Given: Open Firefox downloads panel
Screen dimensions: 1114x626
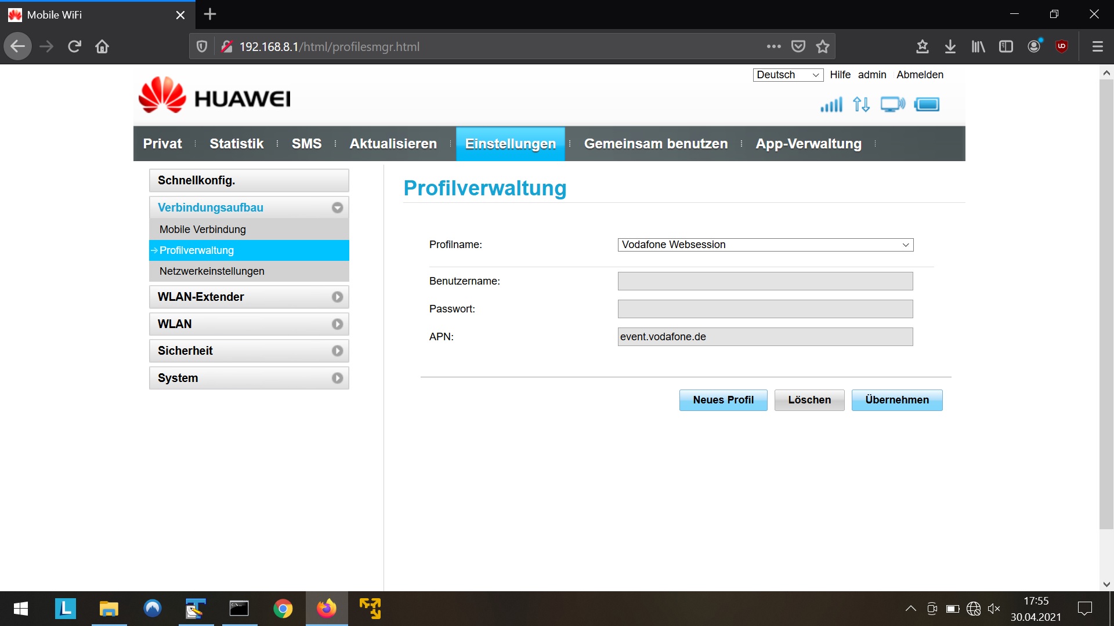Looking at the screenshot, I should (x=950, y=46).
